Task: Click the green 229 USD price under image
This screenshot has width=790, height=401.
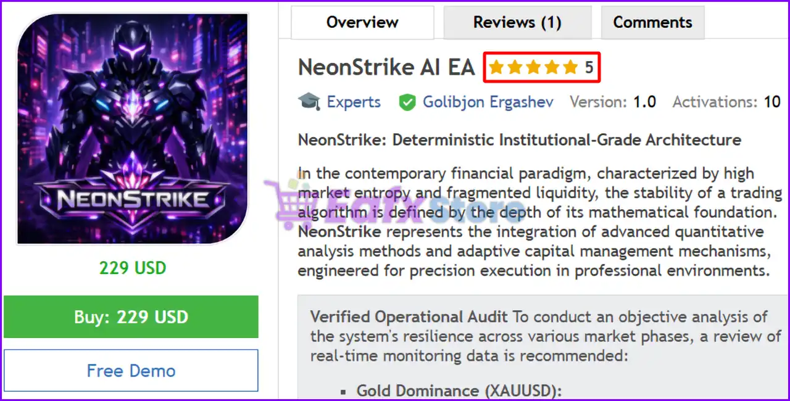Action: [133, 268]
